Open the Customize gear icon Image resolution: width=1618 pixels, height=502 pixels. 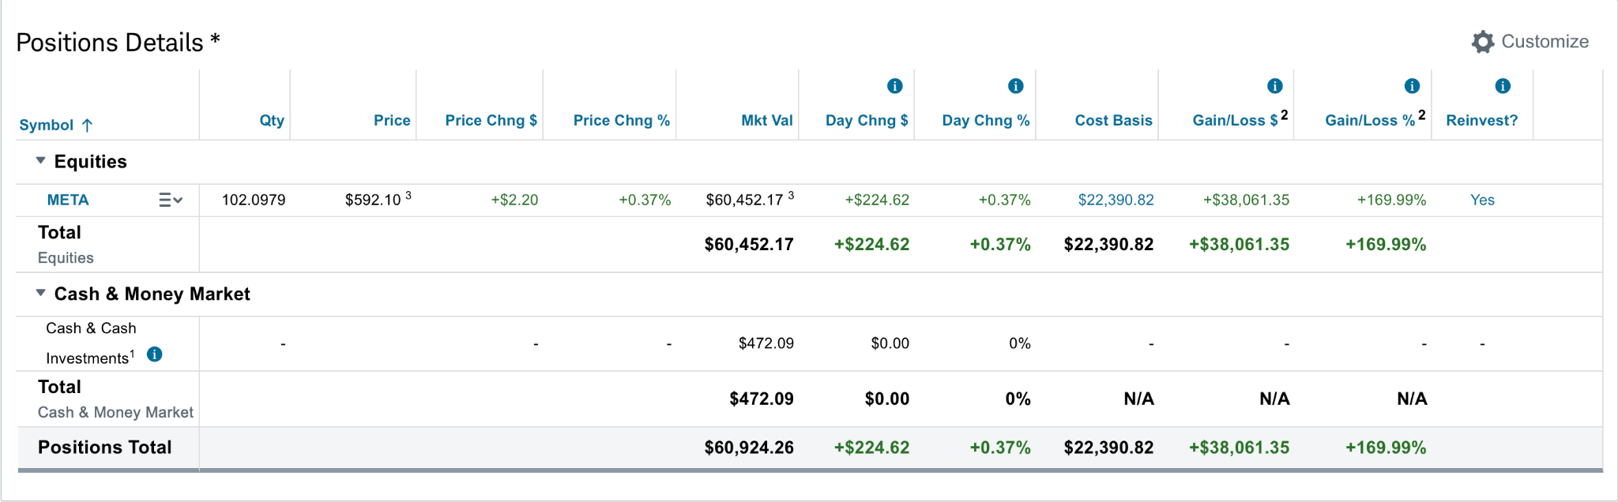[x=1483, y=42]
